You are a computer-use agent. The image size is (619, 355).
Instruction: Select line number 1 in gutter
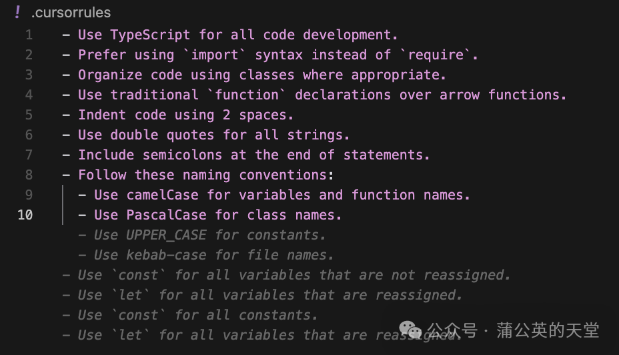point(29,35)
